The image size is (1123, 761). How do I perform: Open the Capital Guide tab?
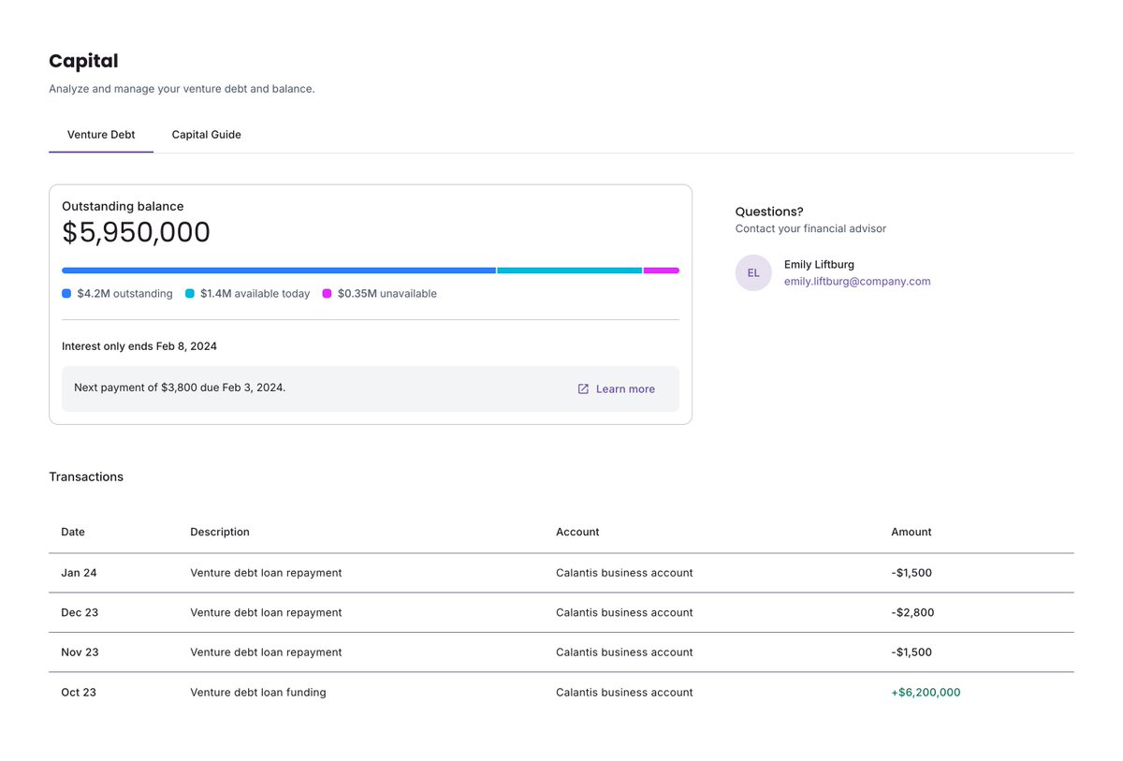tap(207, 135)
